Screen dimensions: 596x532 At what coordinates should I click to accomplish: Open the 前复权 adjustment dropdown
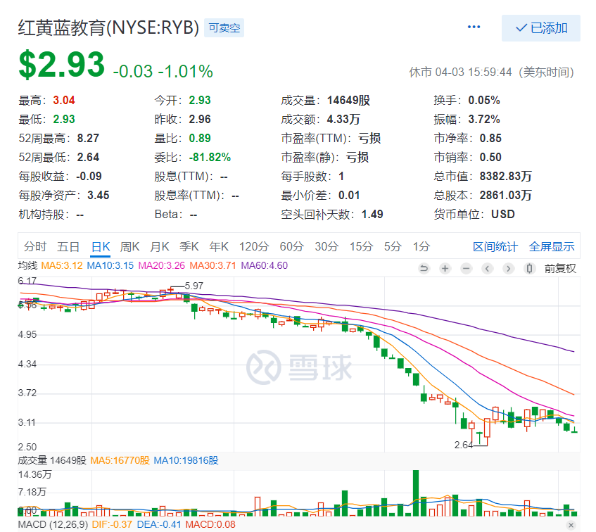tap(560, 269)
